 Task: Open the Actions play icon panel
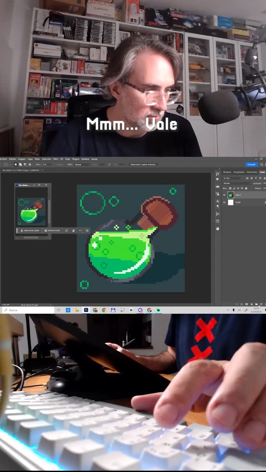tap(217, 179)
